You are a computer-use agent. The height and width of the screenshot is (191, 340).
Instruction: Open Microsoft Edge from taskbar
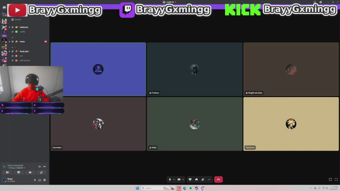coord(185,188)
